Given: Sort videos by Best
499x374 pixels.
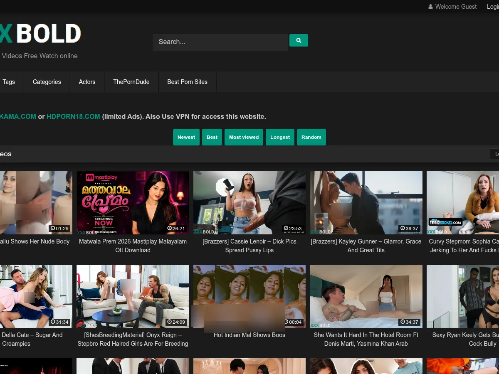Looking at the screenshot, I should [x=212, y=137].
